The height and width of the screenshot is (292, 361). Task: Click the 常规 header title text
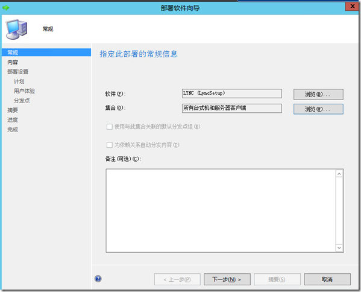point(48,29)
